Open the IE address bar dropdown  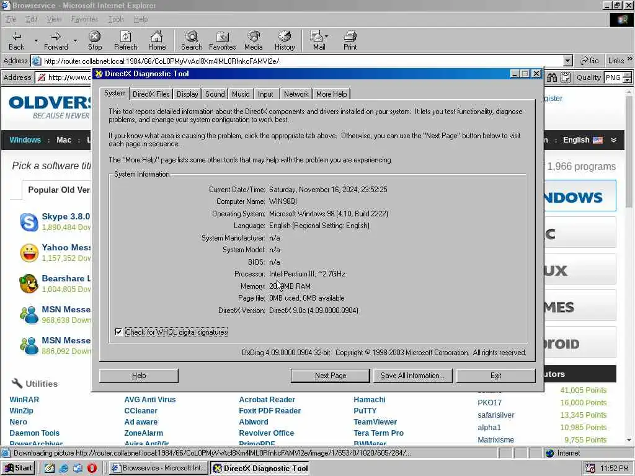tap(568, 61)
